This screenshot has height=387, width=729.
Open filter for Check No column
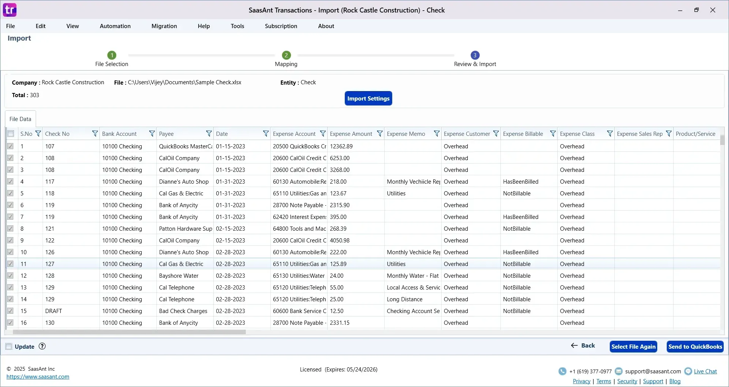(95, 134)
